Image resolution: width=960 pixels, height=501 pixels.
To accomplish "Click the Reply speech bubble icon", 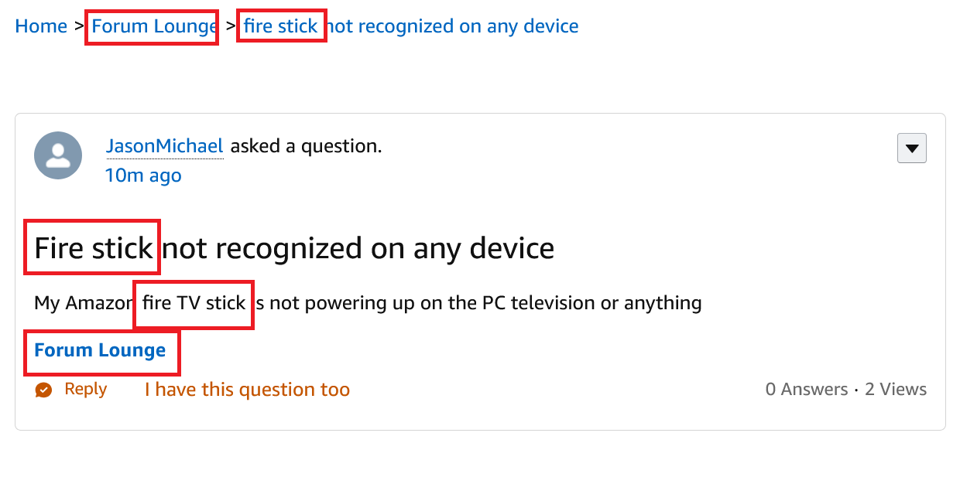I will tap(43, 390).
